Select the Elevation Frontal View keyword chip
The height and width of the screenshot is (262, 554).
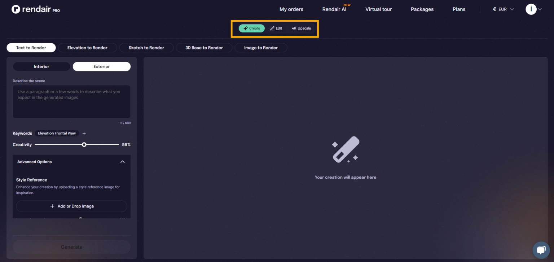click(x=57, y=133)
